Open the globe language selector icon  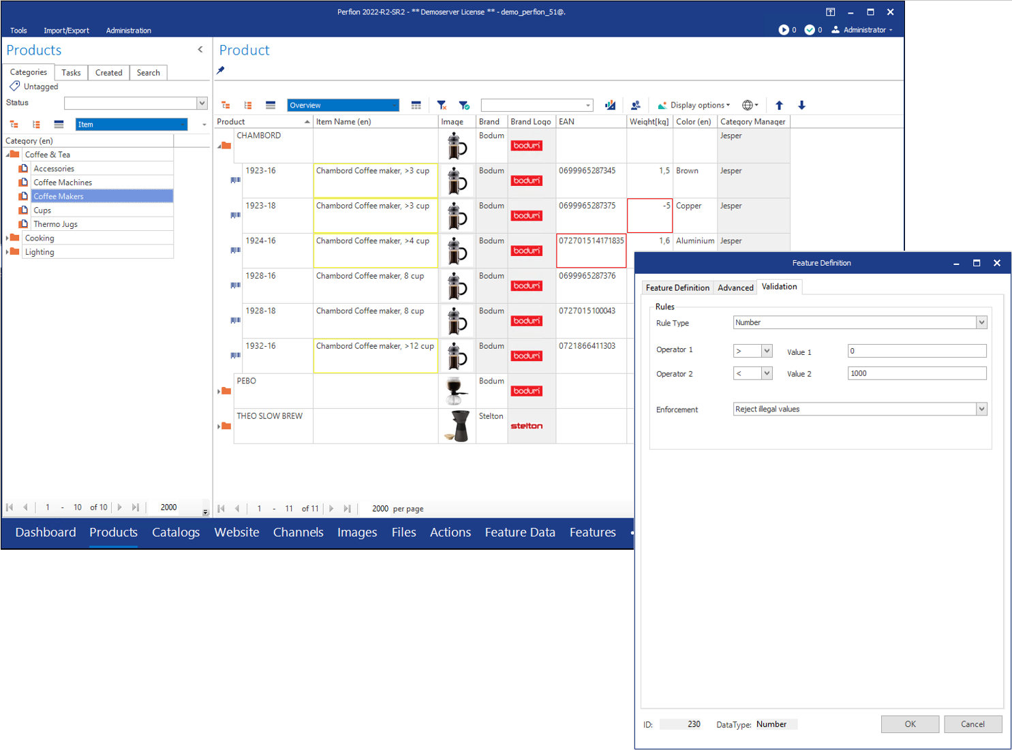point(748,105)
